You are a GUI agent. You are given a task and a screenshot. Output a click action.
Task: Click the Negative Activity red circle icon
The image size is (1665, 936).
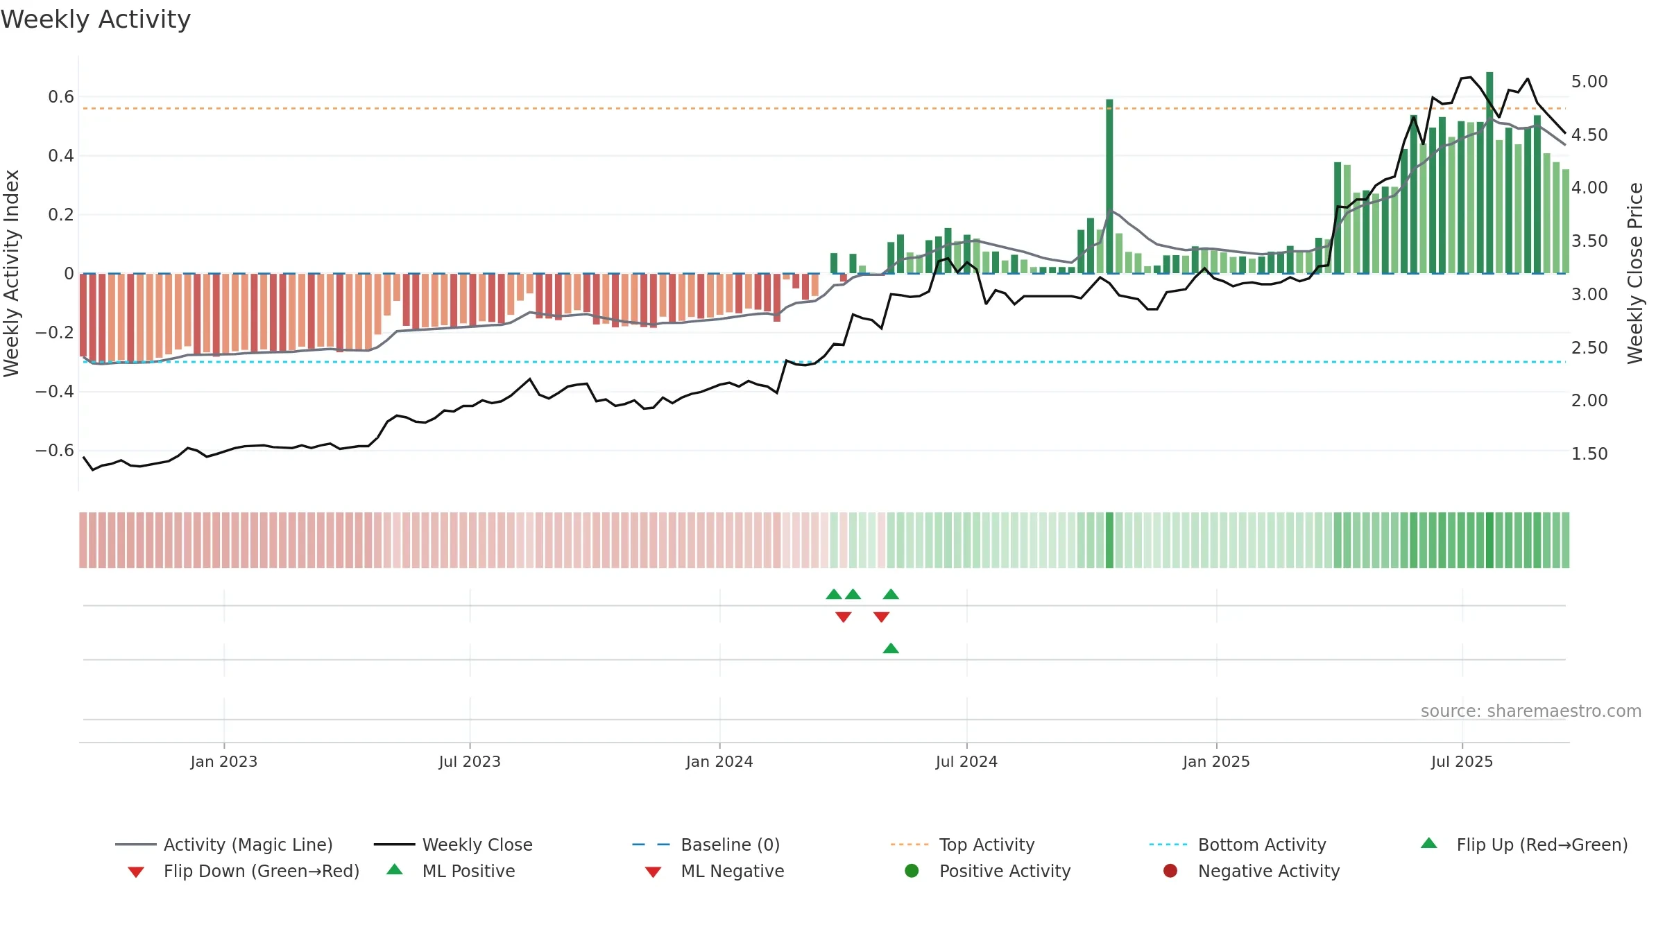click(x=1170, y=870)
